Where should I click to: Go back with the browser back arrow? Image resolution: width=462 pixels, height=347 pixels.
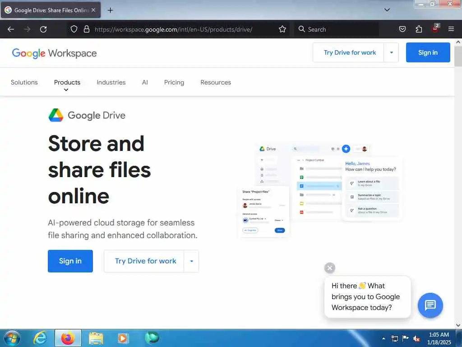11,29
